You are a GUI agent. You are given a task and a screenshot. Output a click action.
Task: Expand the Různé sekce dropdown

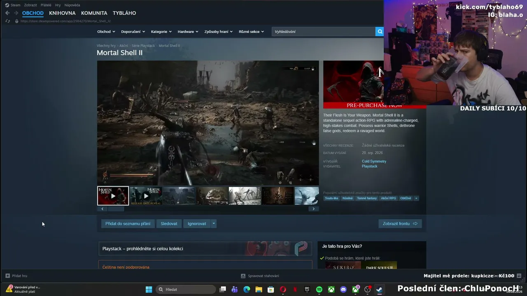[x=251, y=32]
